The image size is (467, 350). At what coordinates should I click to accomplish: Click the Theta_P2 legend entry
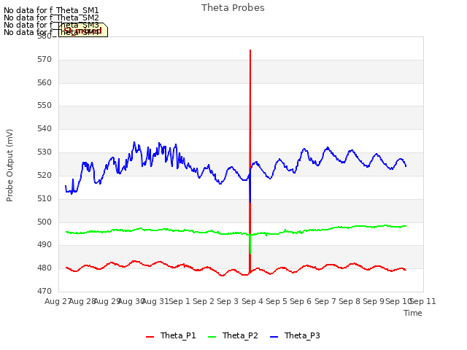pyautogui.click(x=233, y=335)
